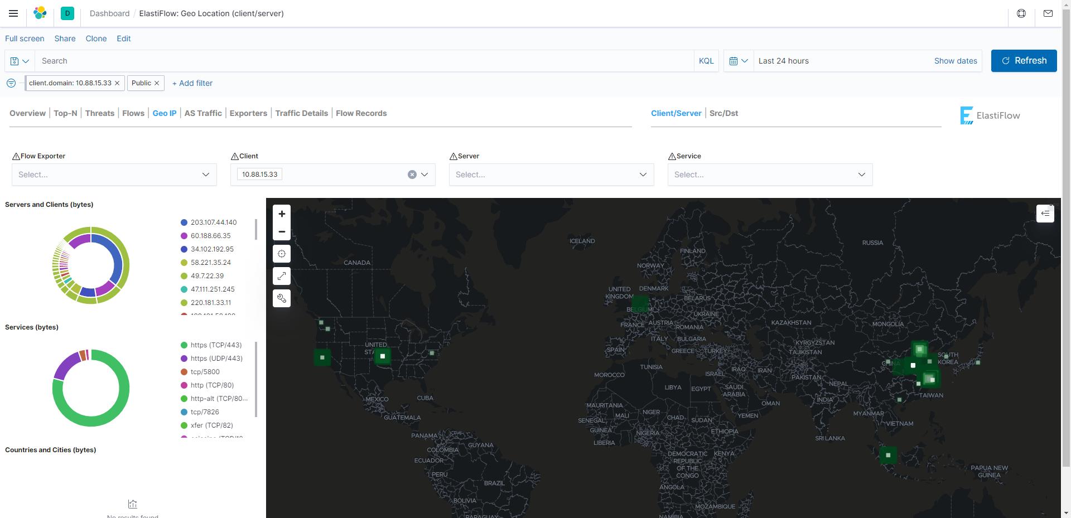Click the filter options icon
The width and height of the screenshot is (1071, 518).
11,83
